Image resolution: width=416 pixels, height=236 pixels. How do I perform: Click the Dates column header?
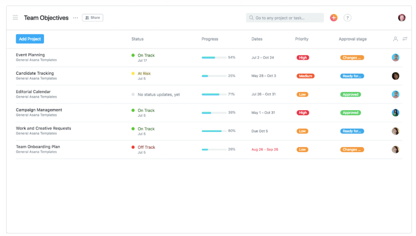click(257, 39)
